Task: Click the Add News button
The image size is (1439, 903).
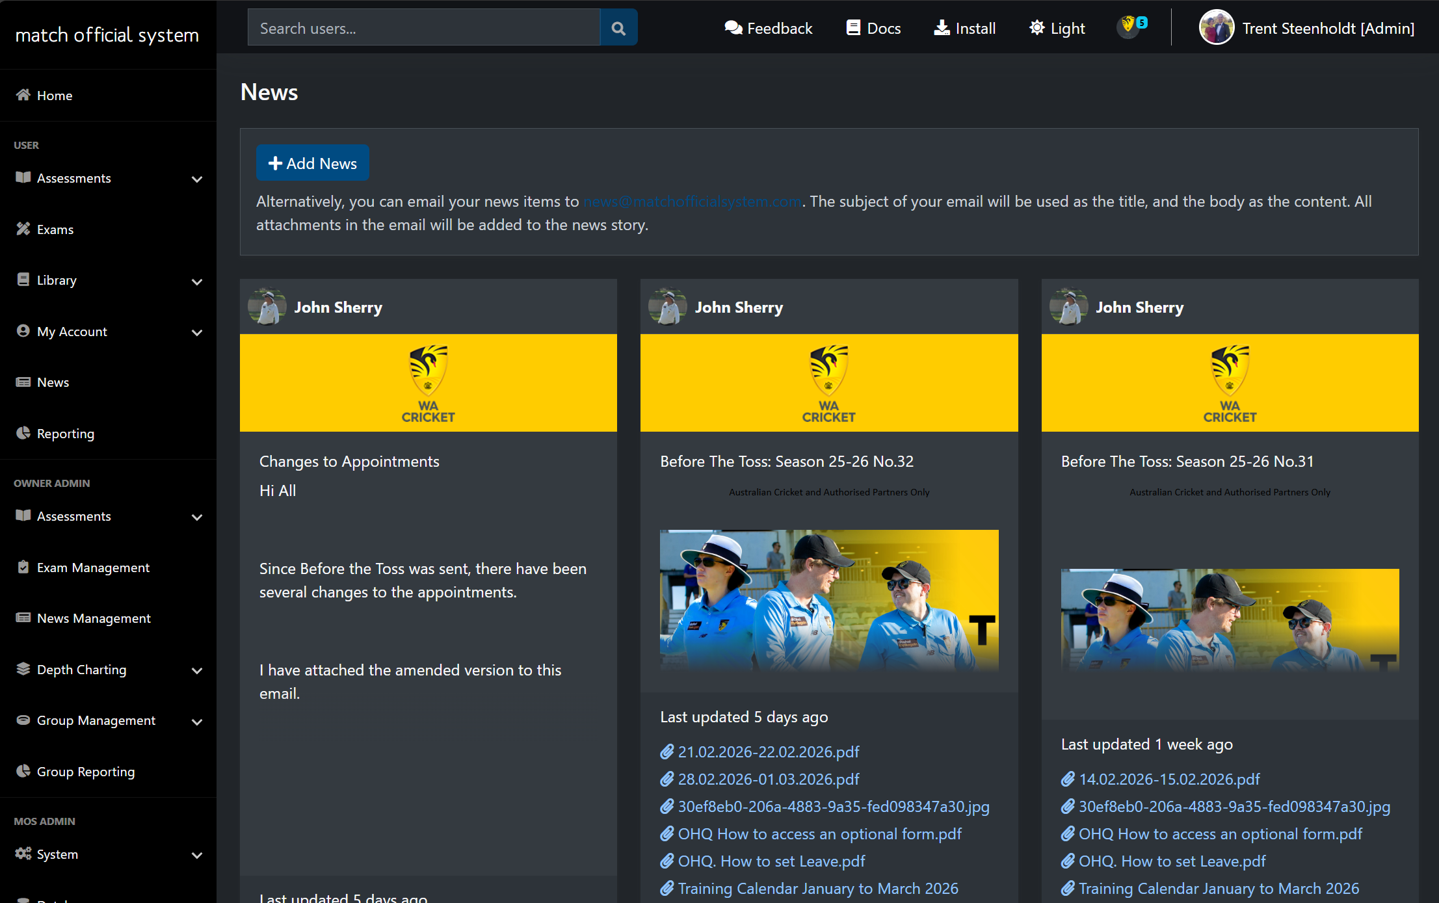Action: pos(312,163)
